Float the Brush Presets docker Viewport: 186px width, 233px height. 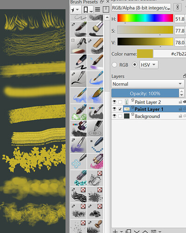click(102, 2)
